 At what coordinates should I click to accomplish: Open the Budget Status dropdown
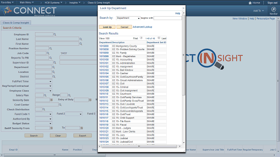(x=44, y=123)
